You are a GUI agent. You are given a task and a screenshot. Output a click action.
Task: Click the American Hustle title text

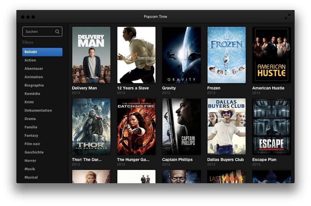268,88
